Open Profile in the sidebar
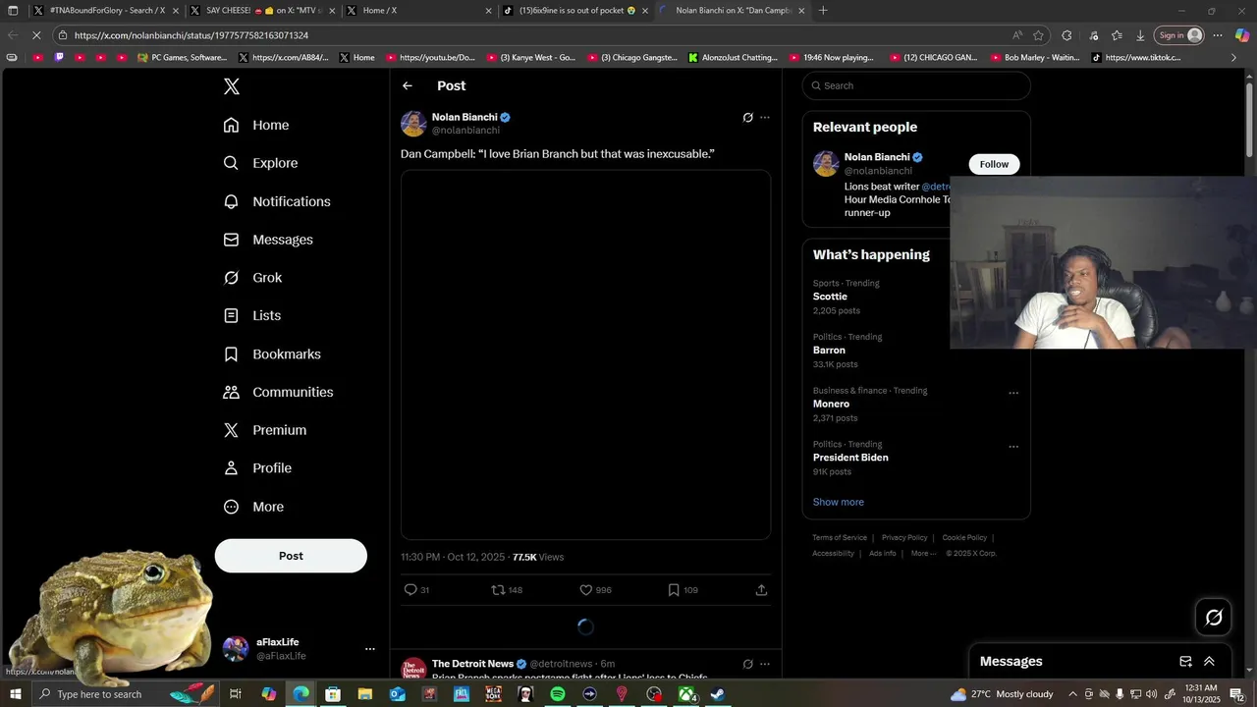The image size is (1257, 707). (x=257, y=468)
